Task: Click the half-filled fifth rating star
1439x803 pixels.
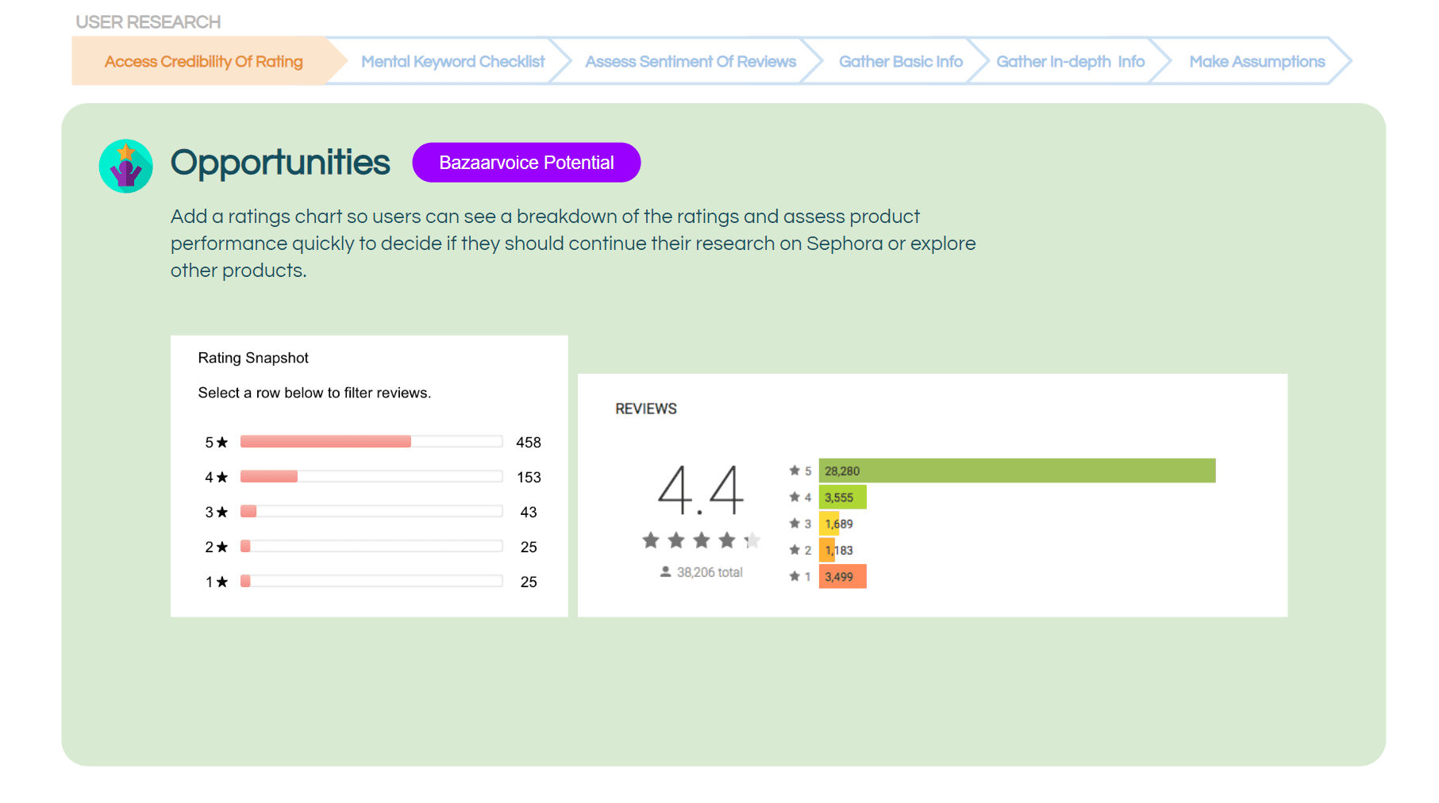Action: click(x=752, y=540)
